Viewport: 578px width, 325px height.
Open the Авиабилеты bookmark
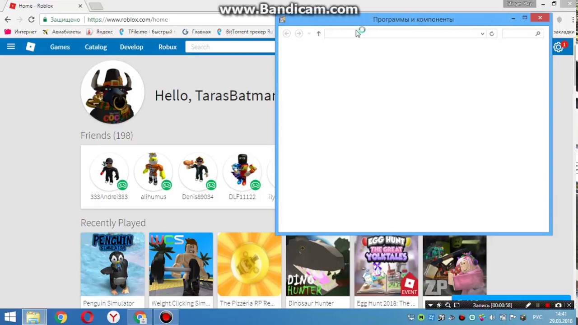tap(62, 32)
